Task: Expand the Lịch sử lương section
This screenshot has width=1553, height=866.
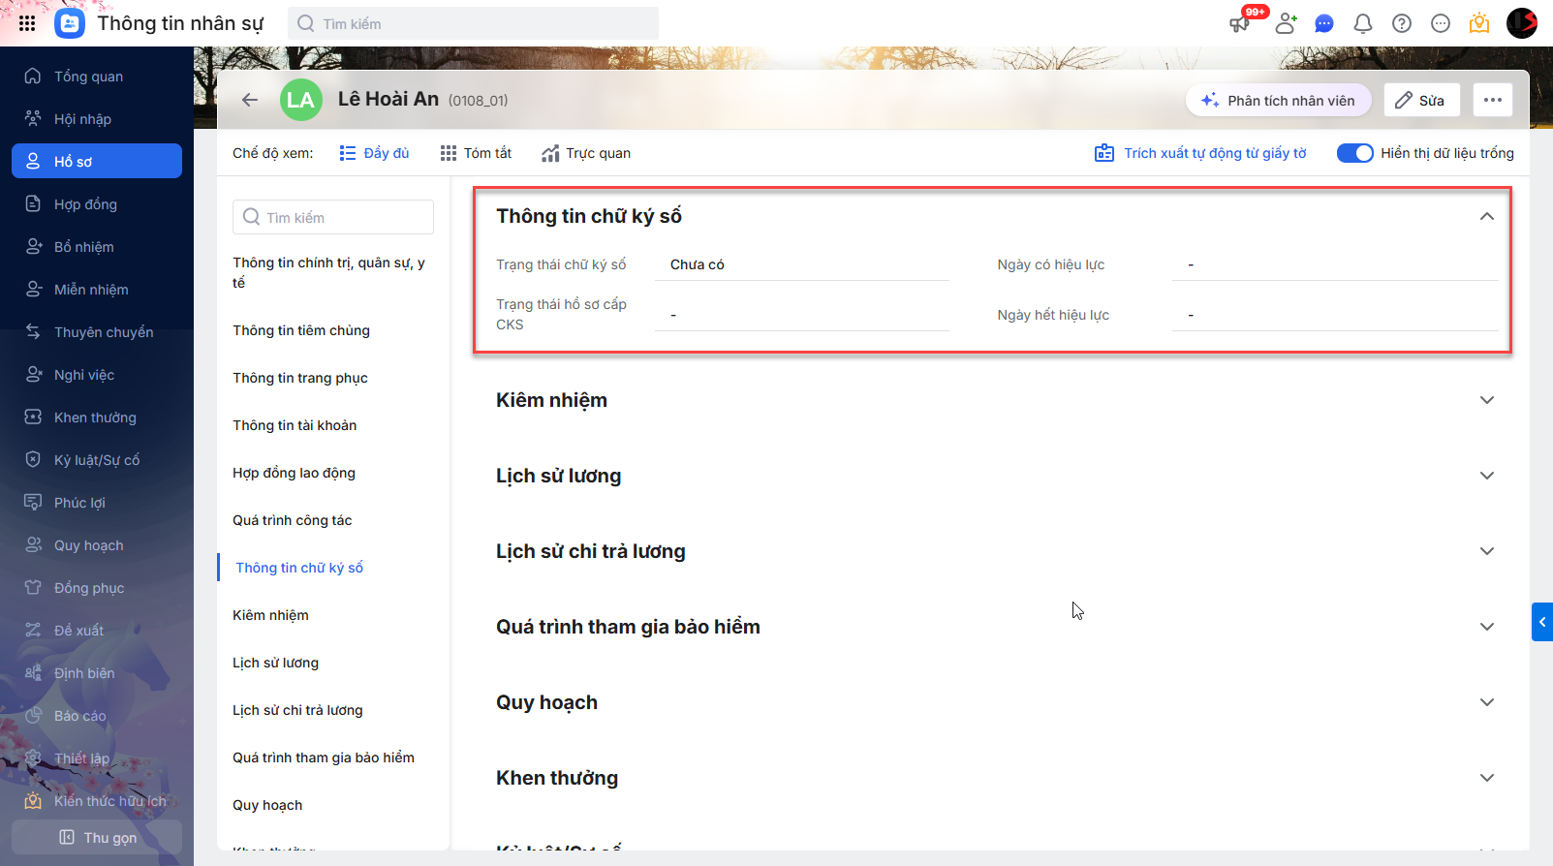Action: [x=1487, y=476]
